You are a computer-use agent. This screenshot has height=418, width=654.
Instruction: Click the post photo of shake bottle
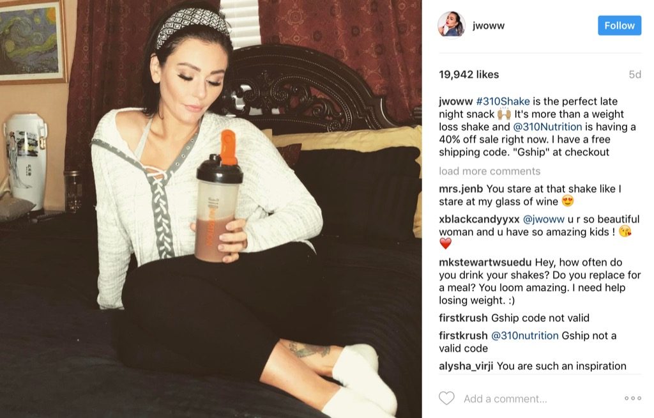[x=211, y=209]
